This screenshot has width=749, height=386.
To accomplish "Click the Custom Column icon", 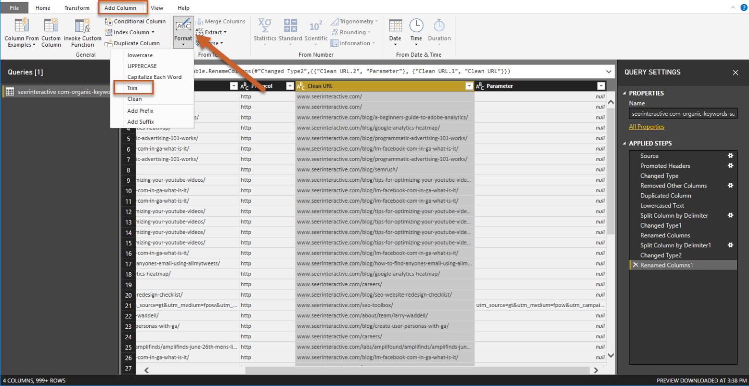I will pos(51,26).
